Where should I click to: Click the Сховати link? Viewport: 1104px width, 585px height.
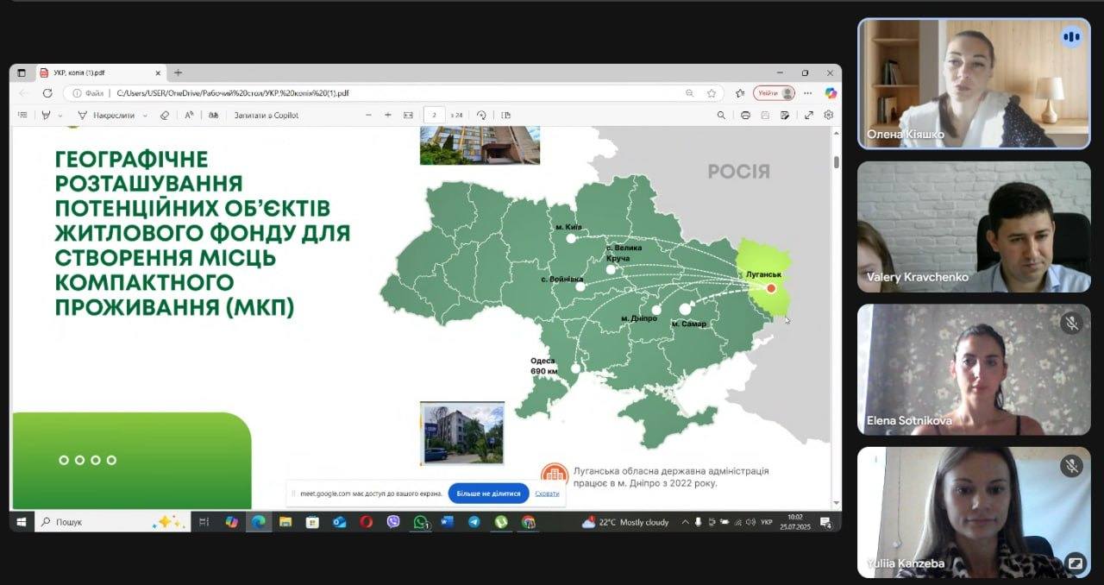(x=547, y=494)
